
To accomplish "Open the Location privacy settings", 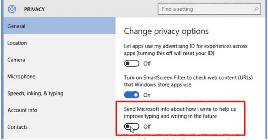I will [17, 43].
